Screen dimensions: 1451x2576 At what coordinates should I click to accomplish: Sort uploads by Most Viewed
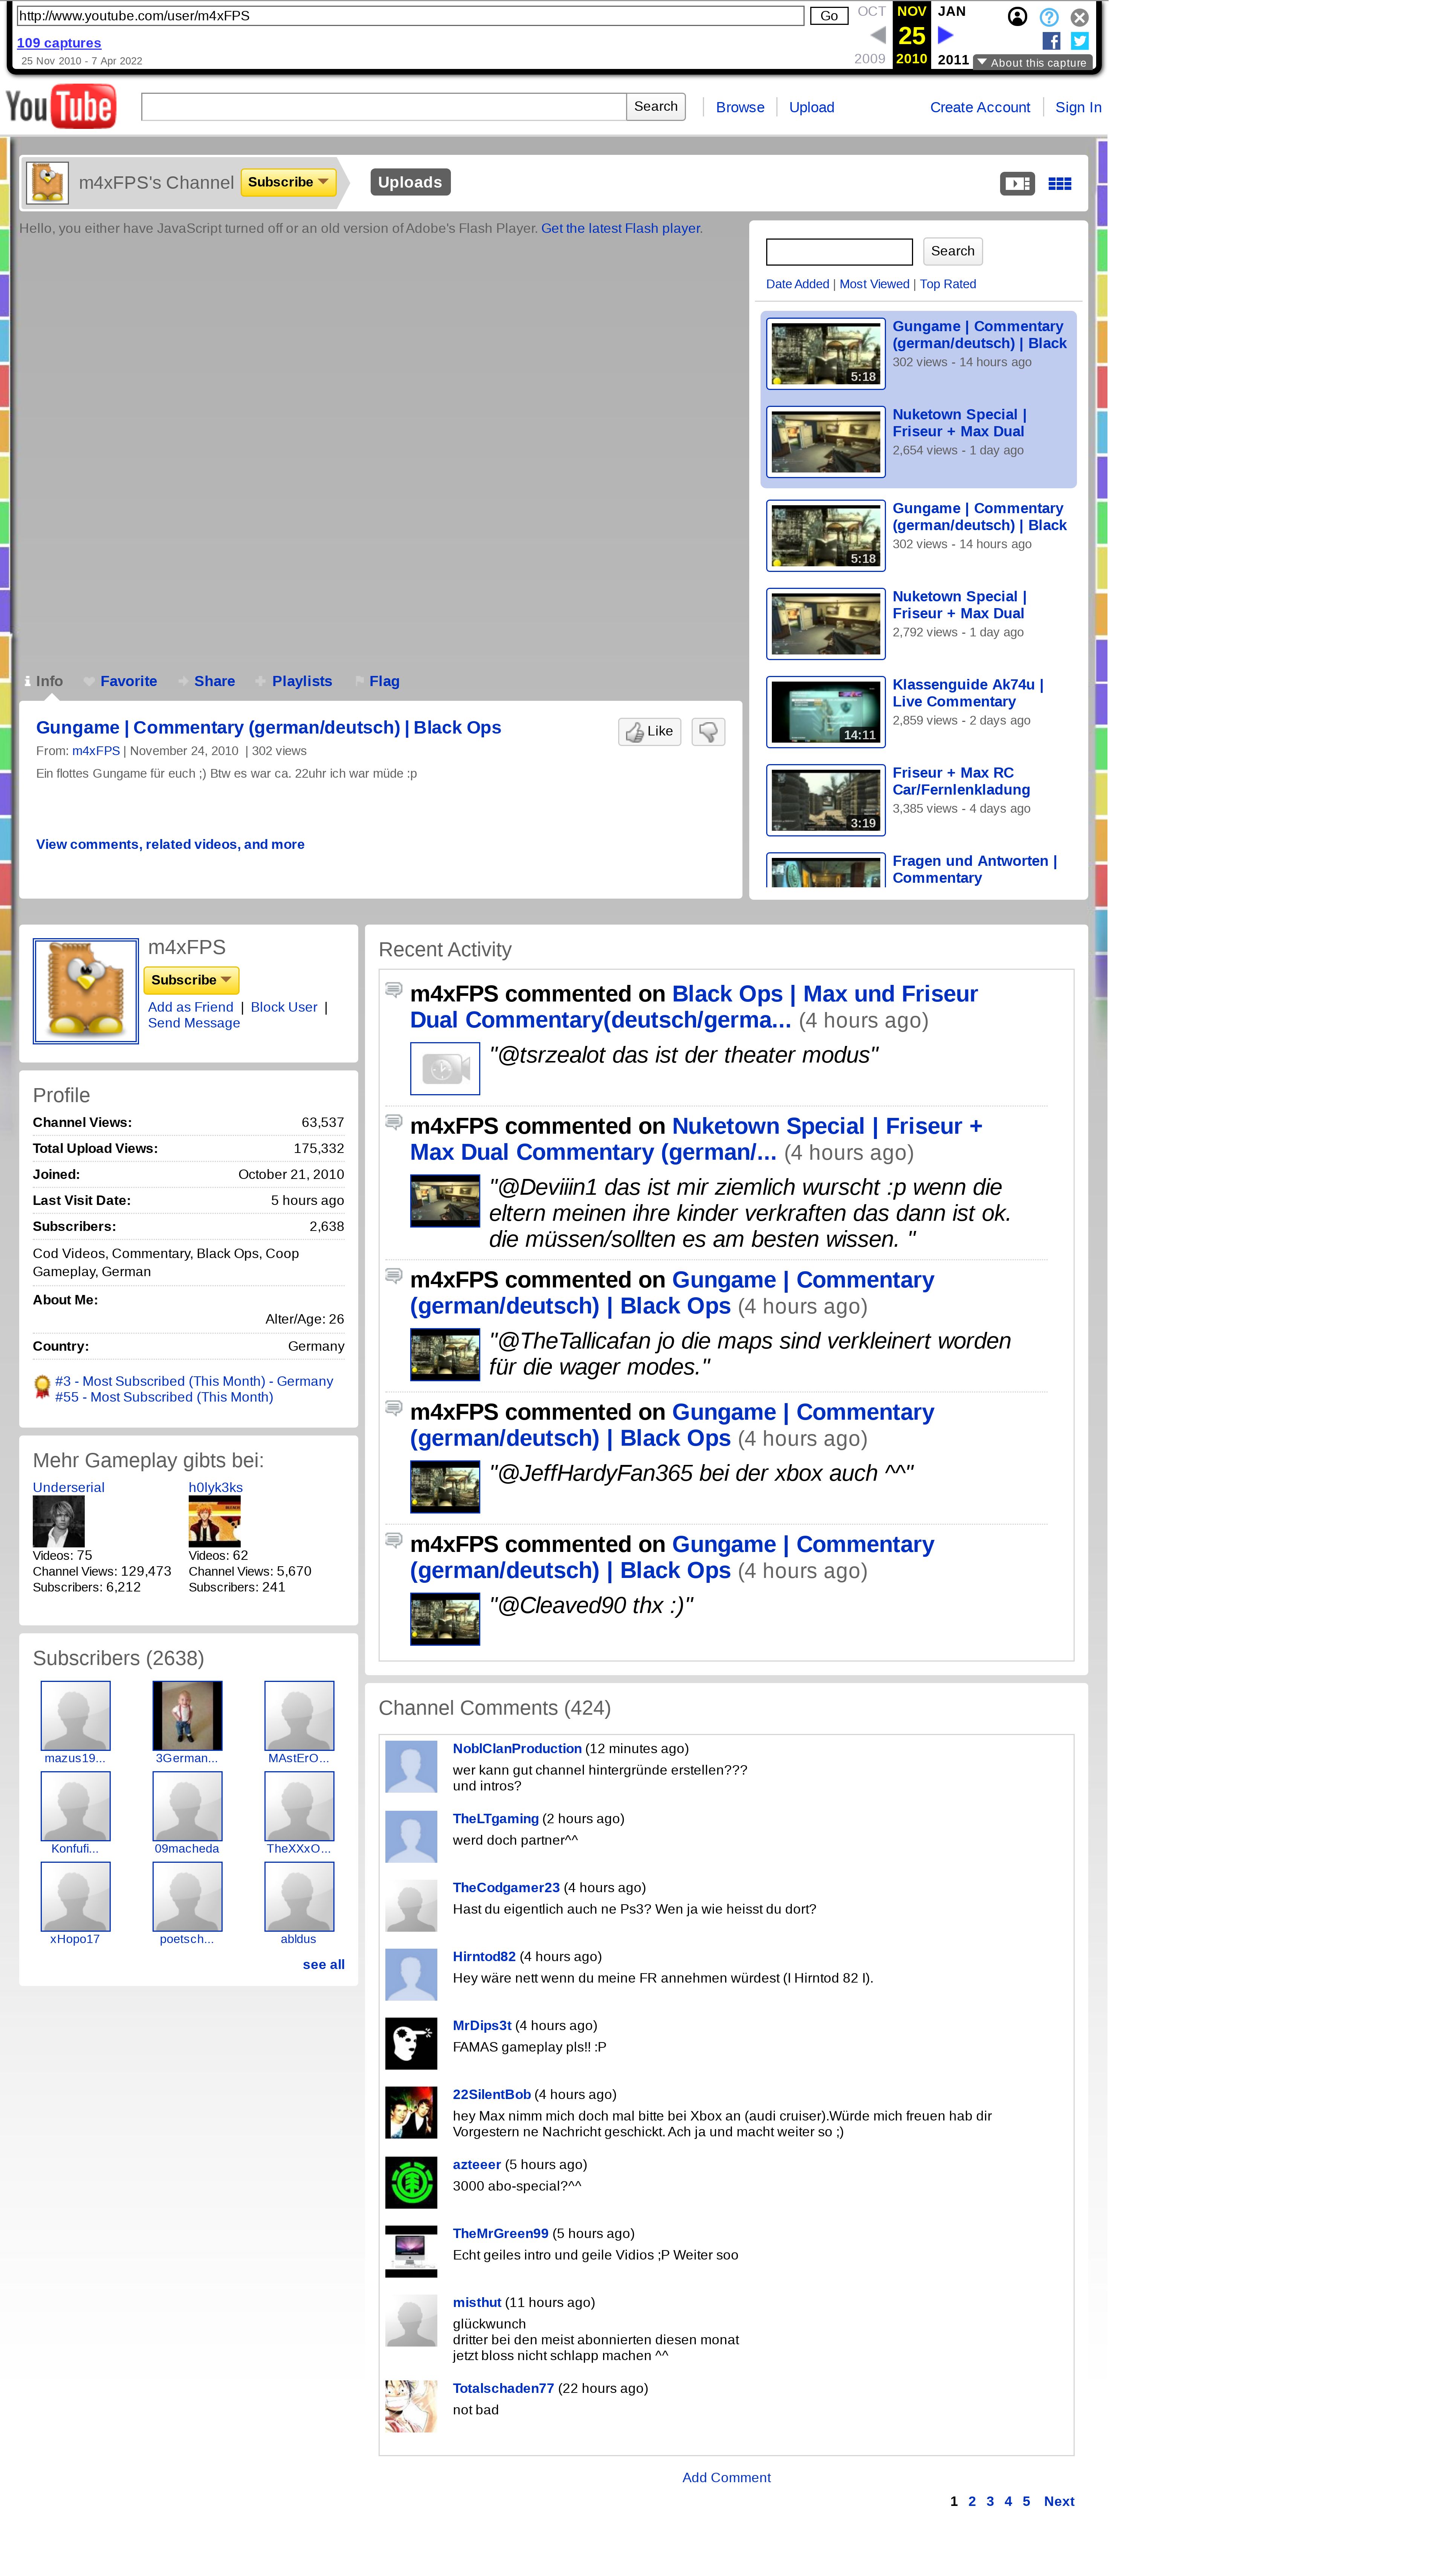coord(874,284)
